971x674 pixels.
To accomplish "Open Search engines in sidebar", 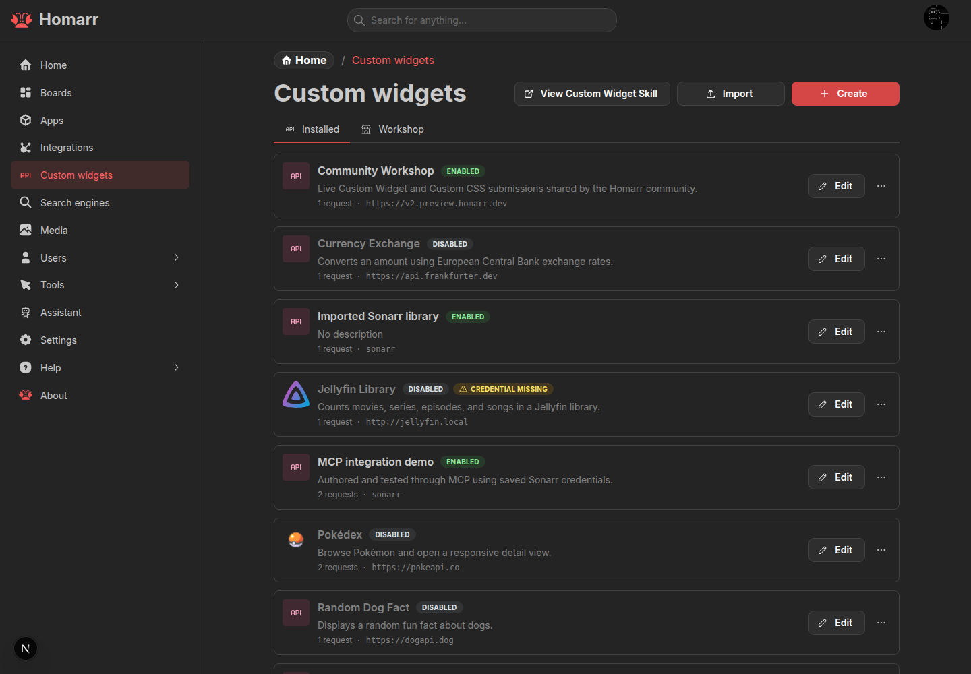I will 100,203.
